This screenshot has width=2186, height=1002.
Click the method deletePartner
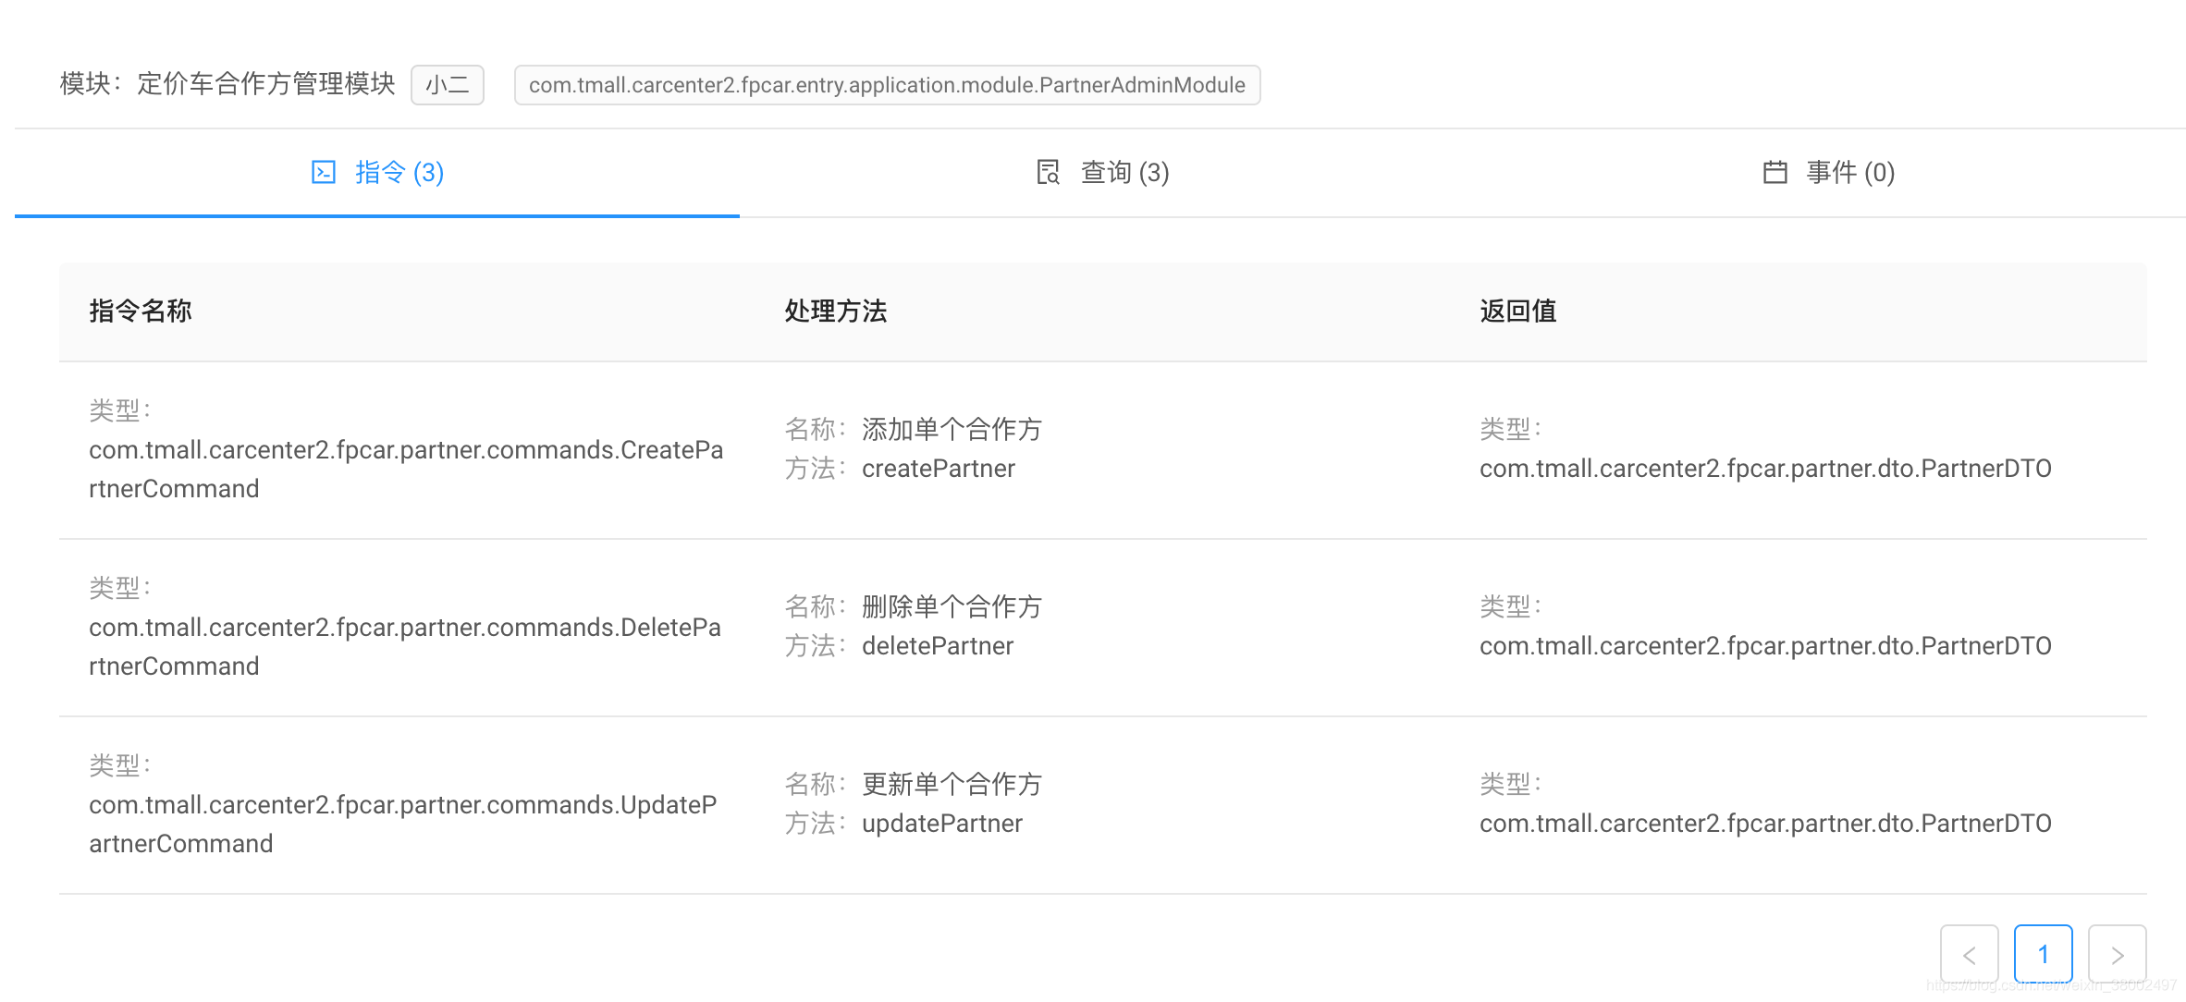coord(938,646)
